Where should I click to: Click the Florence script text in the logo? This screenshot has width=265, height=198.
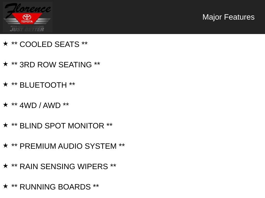coord(27,9)
